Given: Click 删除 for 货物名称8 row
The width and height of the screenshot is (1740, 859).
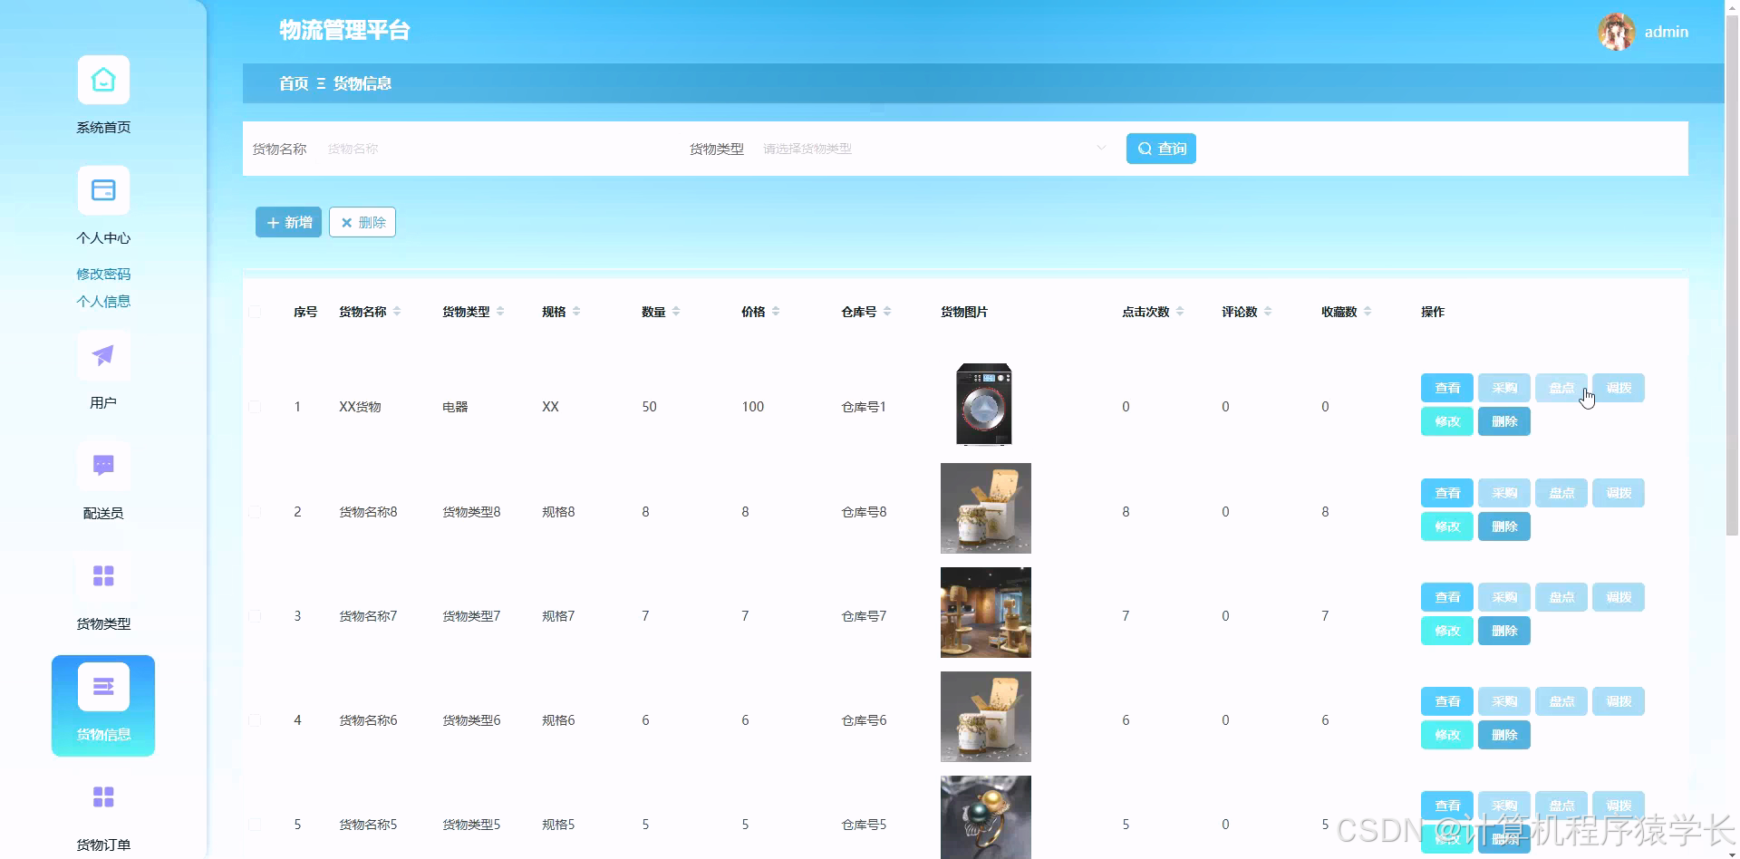Looking at the screenshot, I should point(1504,526).
